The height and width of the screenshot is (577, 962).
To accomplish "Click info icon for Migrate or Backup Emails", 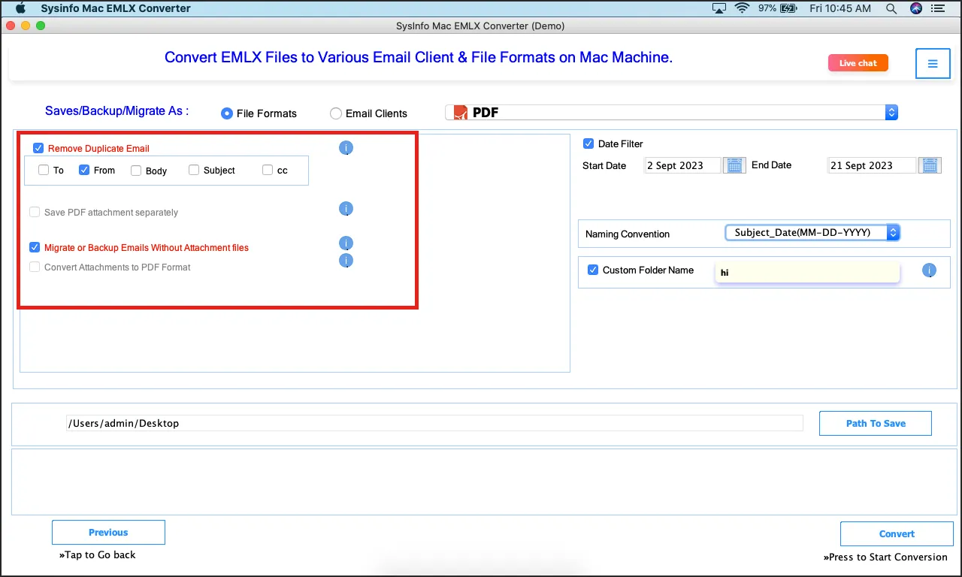I will 346,243.
